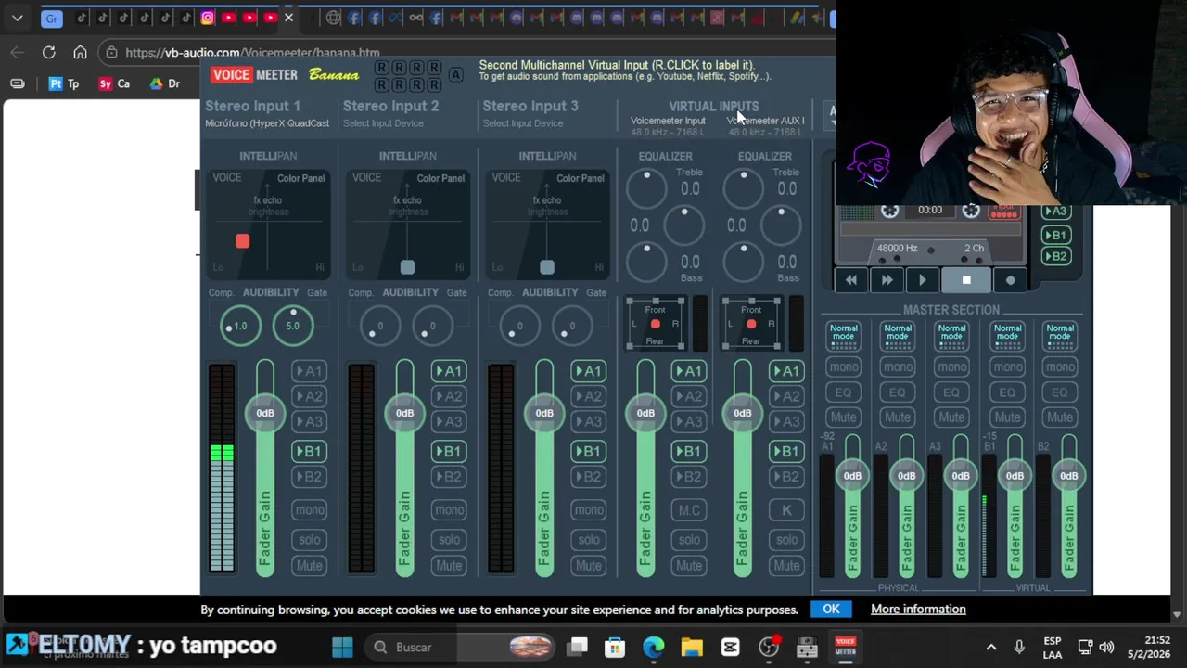Toggle recorder A3 output button

[1056, 212]
